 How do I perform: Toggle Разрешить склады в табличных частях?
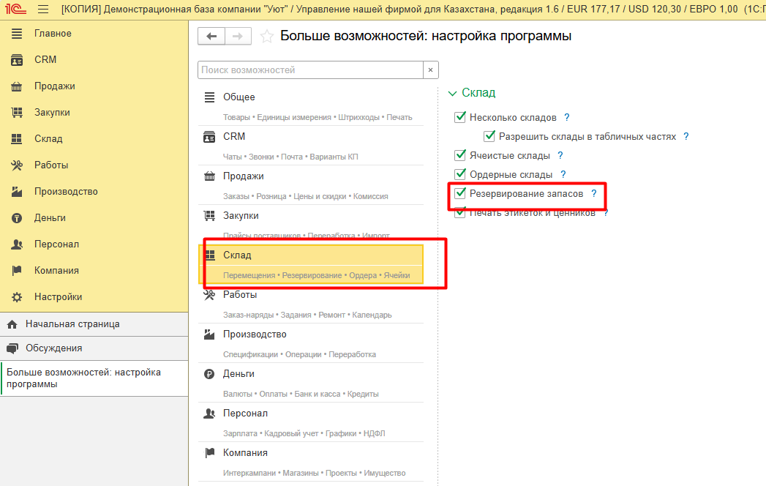[x=489, y=136]
